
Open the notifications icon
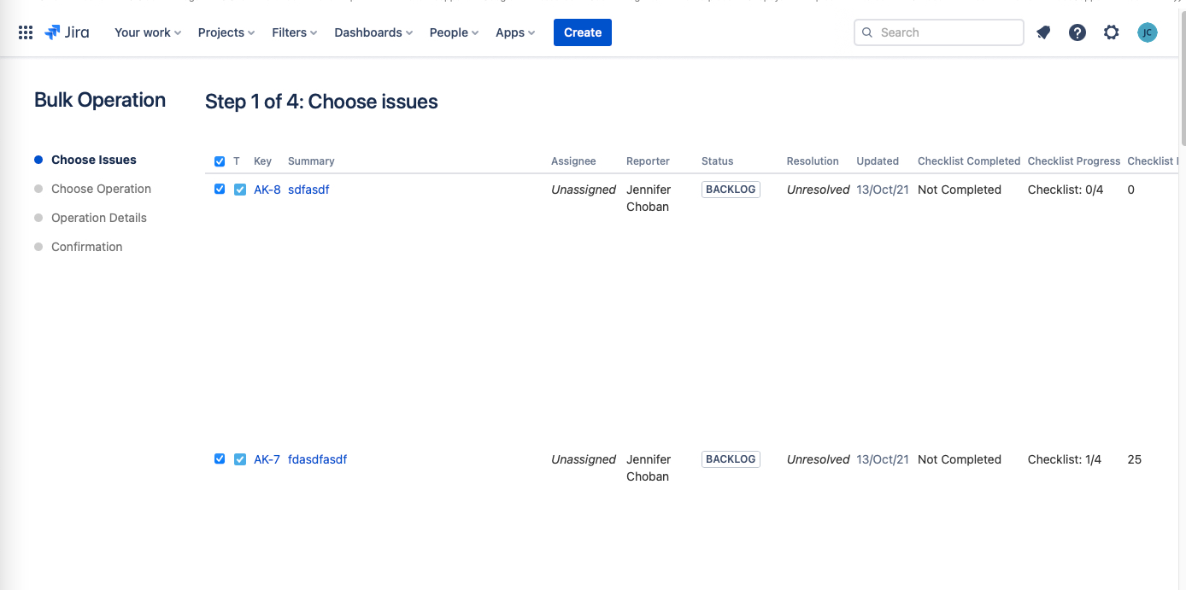1043,32
